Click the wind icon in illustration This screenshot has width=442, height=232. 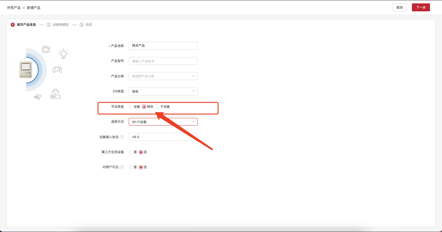(x=37, y=97)
